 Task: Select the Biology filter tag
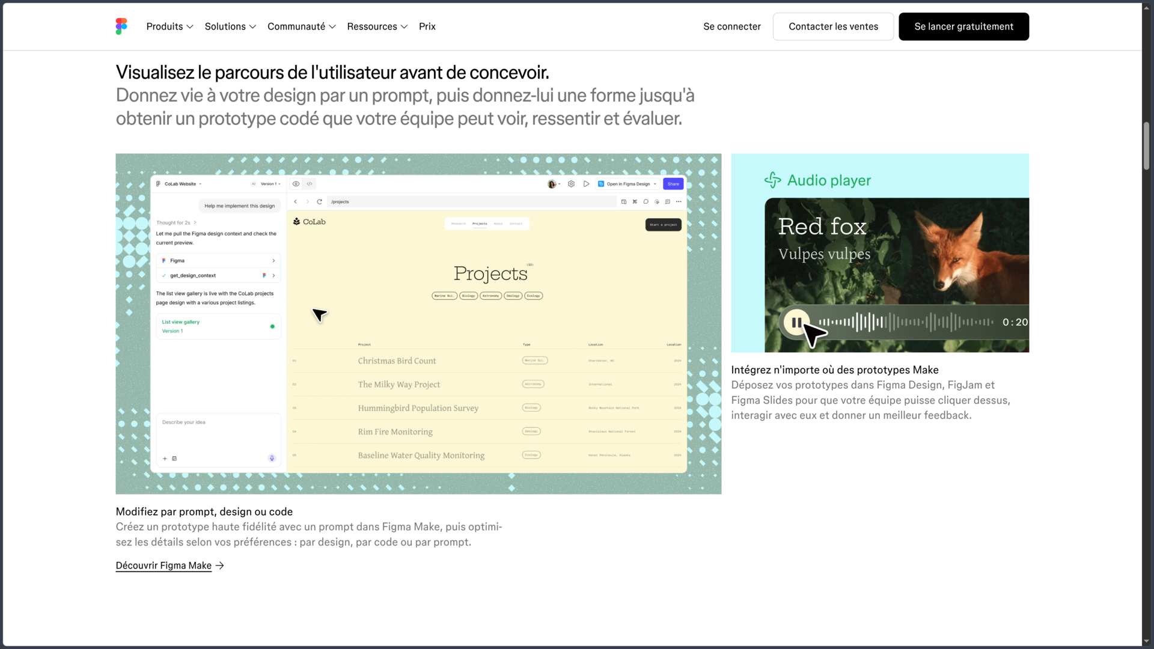tap(468, 296)
